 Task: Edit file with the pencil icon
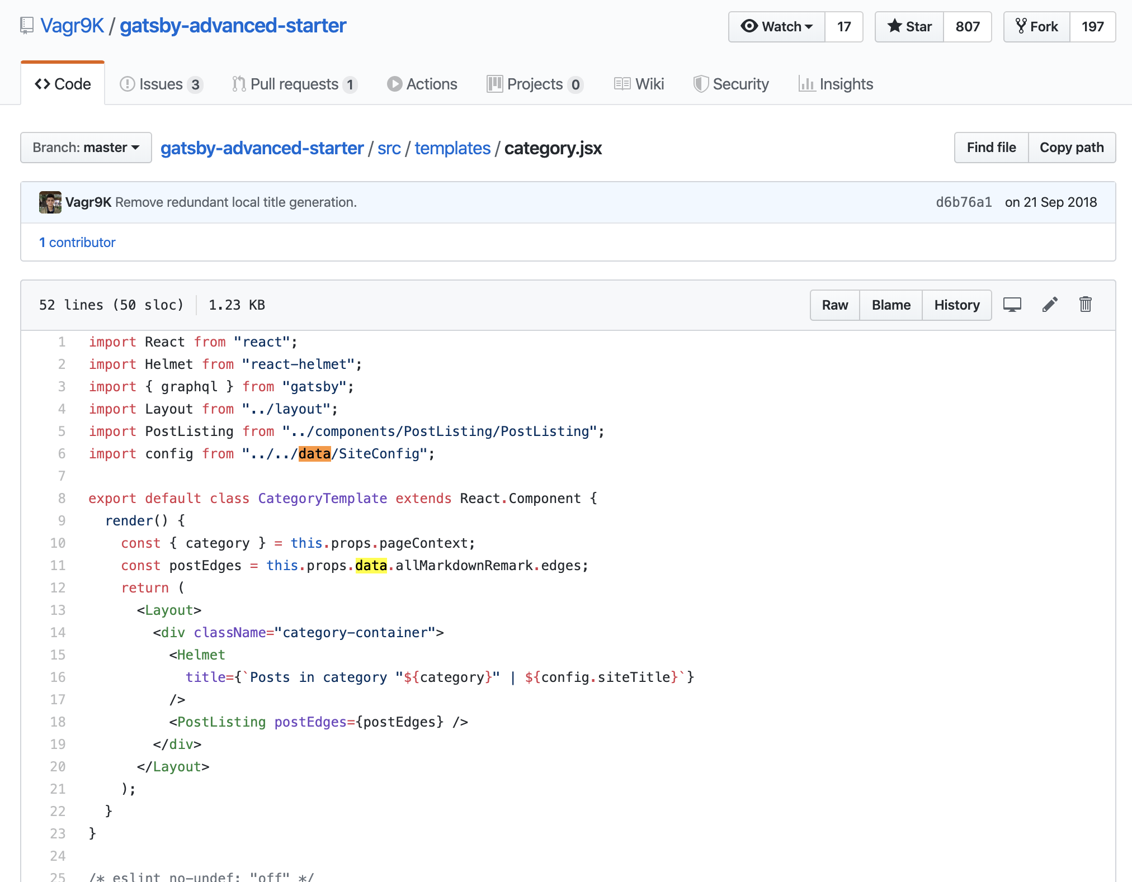point(1050,305)
